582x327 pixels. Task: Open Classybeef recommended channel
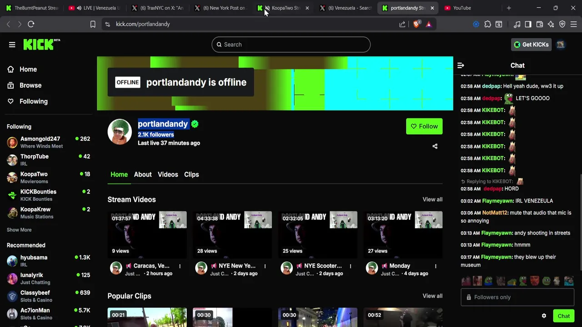(48, 296)
